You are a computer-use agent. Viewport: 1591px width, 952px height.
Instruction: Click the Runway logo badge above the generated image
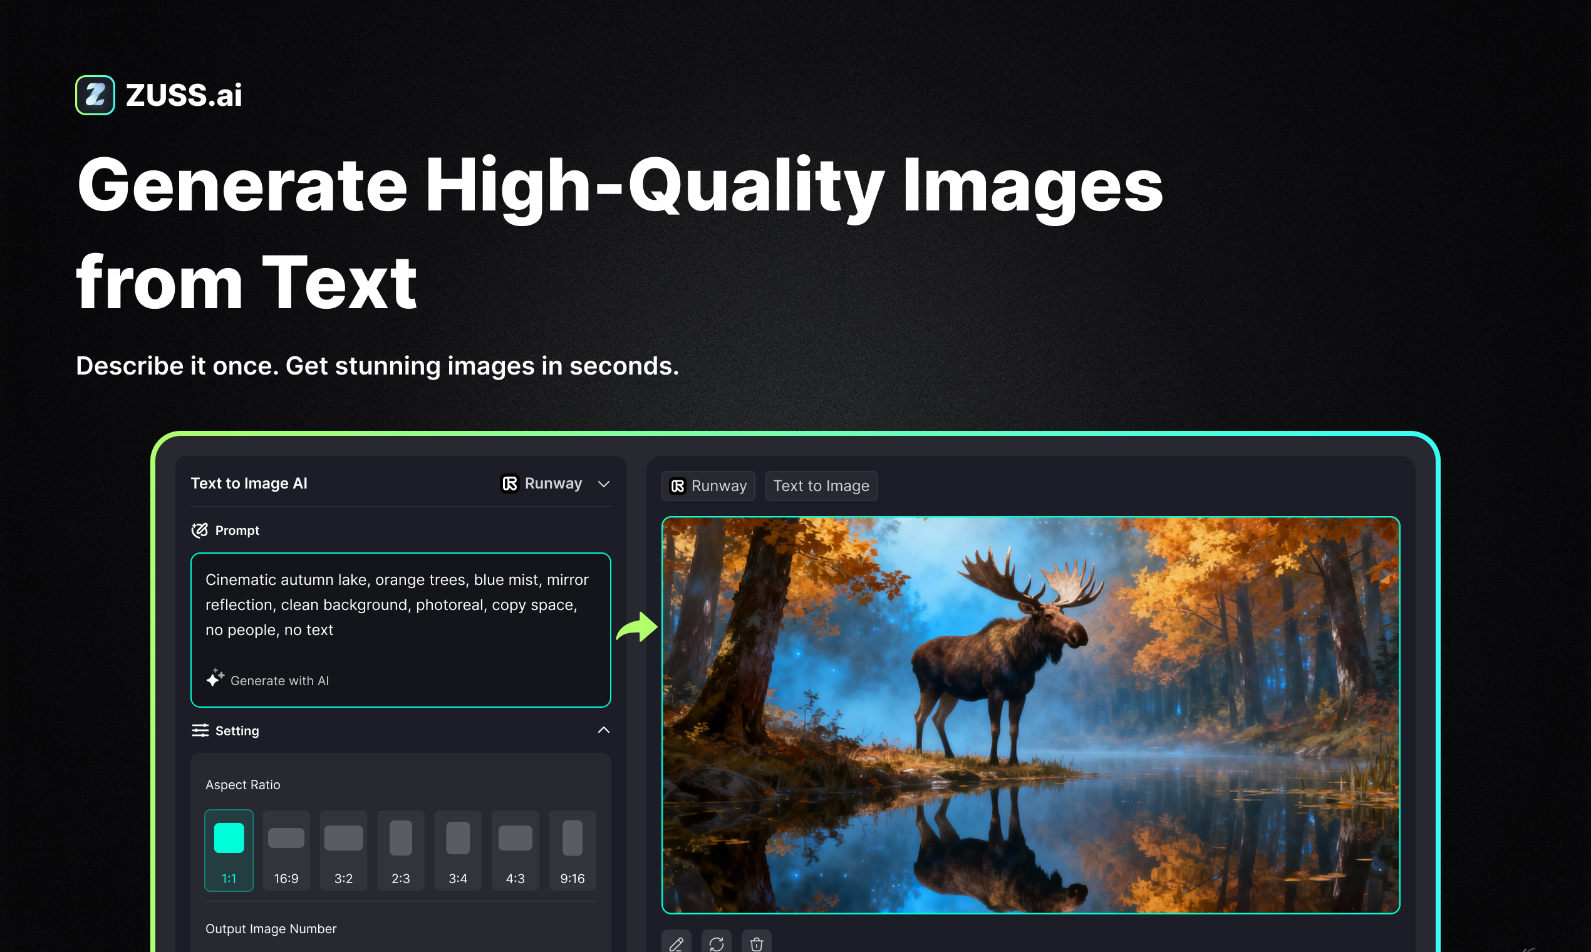pos(678,486)
